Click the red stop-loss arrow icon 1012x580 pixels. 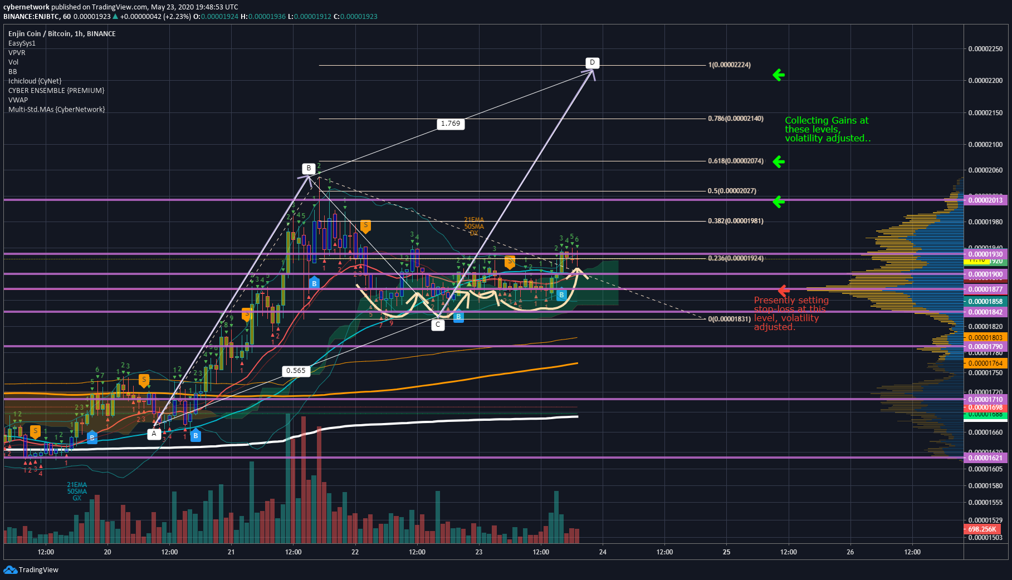(784, 290)
